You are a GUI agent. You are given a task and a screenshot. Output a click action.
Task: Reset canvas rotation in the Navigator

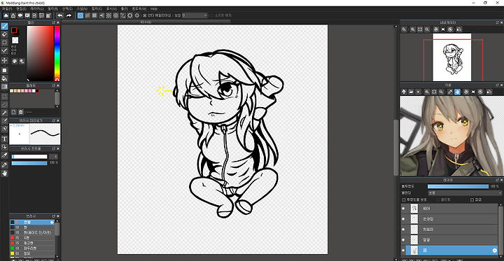click(x=443, y=29)
